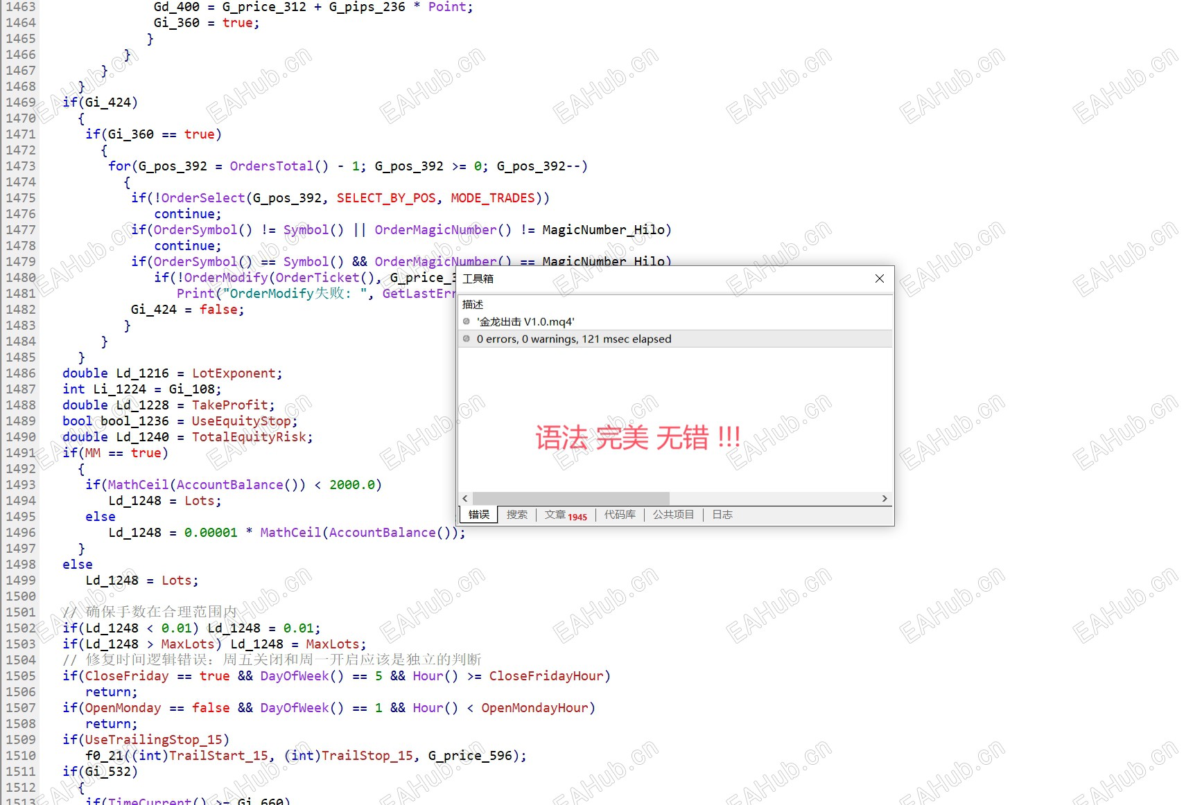Click the toolbox scrollbar right arrow
1193x805 pixels.
pos(885,499)
